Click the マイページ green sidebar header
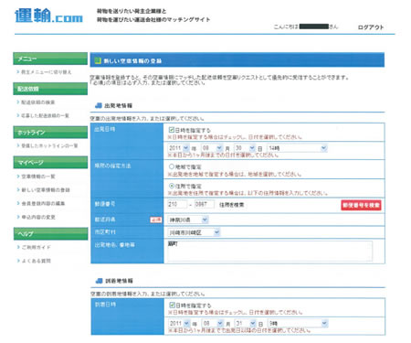411x343 pixels. click(x=50, y=163)
